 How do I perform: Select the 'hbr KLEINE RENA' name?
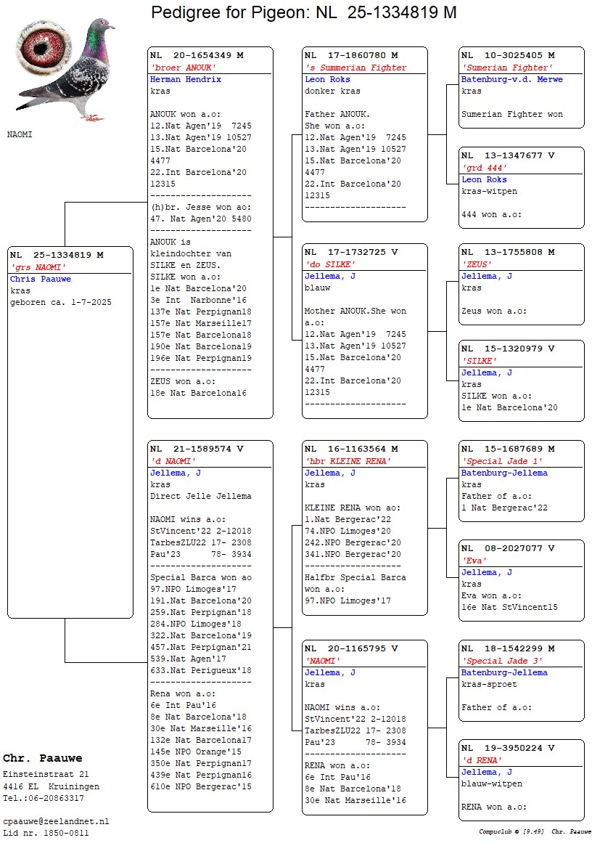tap(348, 461)
